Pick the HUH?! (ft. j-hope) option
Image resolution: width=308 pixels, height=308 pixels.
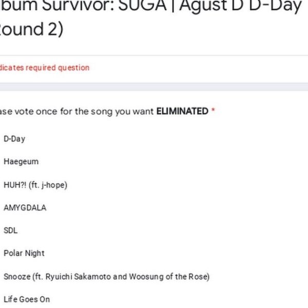(x=35, y=185)
